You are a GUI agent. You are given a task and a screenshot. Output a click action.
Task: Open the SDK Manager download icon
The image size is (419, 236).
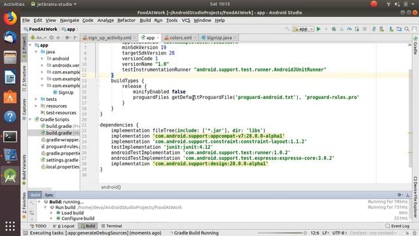click(x=391, y=29)
